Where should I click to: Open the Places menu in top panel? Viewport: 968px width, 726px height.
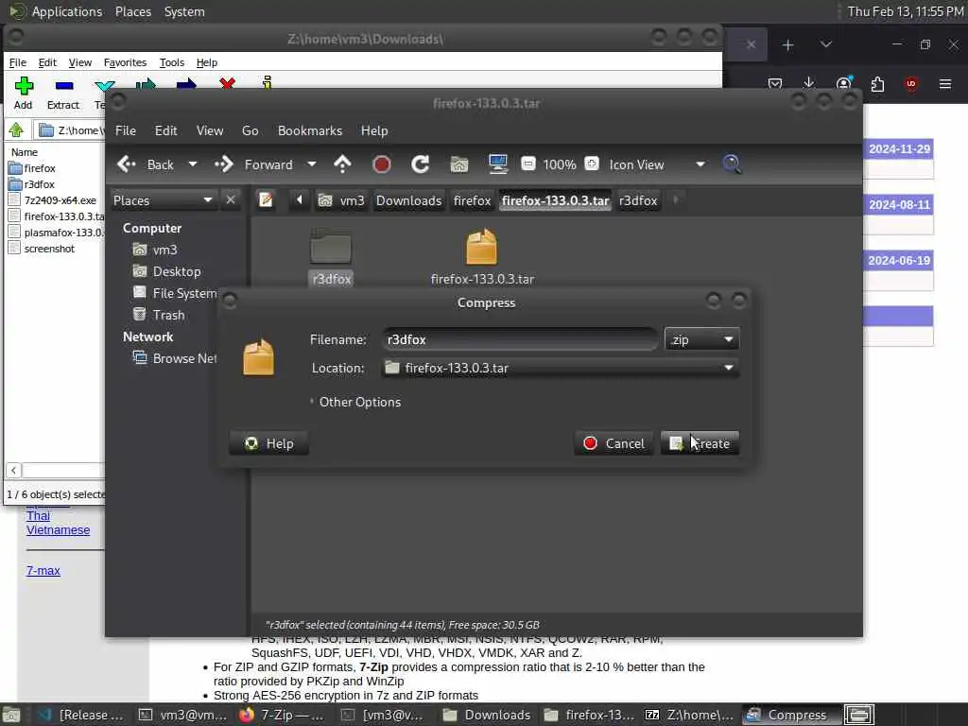tap(132, 11)
